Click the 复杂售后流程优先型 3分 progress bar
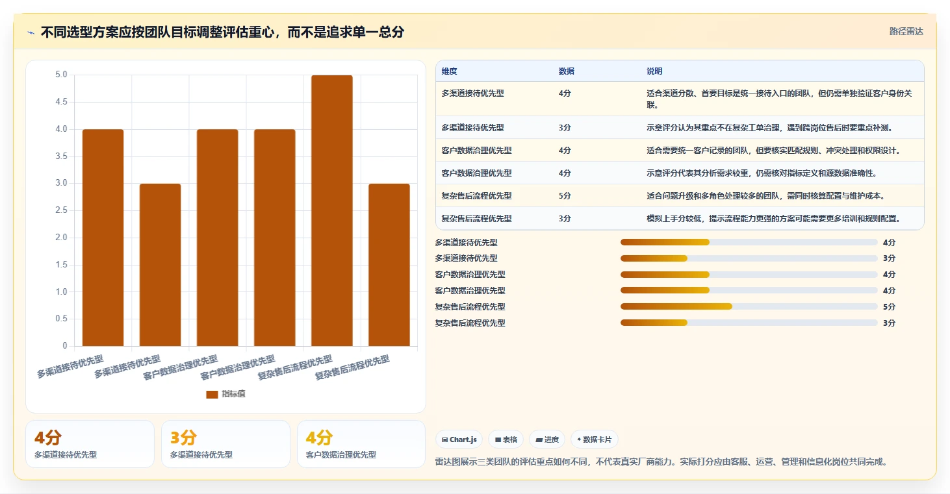This screenshot has width=950, height=494. click(x=749, y=323)
